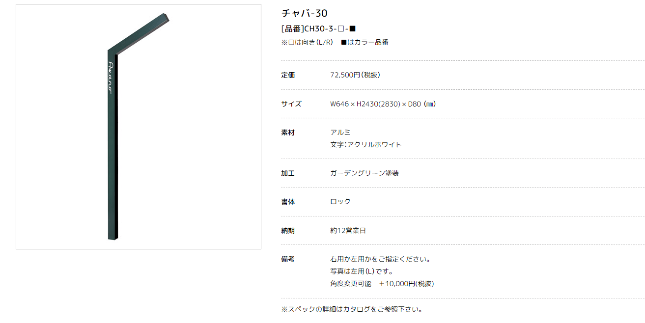Click the 角度変更可能 +10,000円 note
Viewport: 645px width, 323px height.
coord(382,284)
